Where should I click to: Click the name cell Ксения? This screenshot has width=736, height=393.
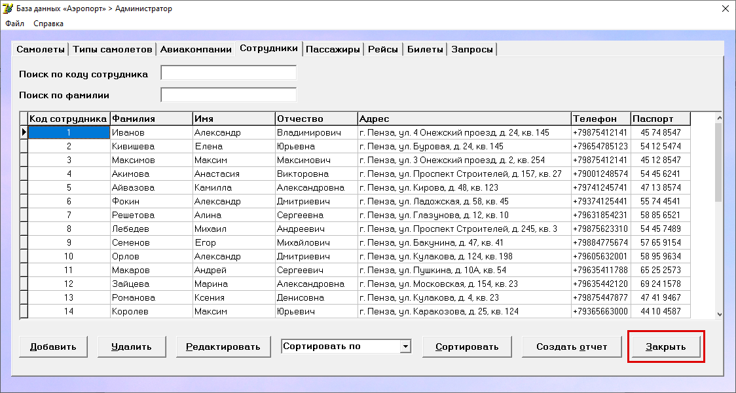click(x=234, y=297)
